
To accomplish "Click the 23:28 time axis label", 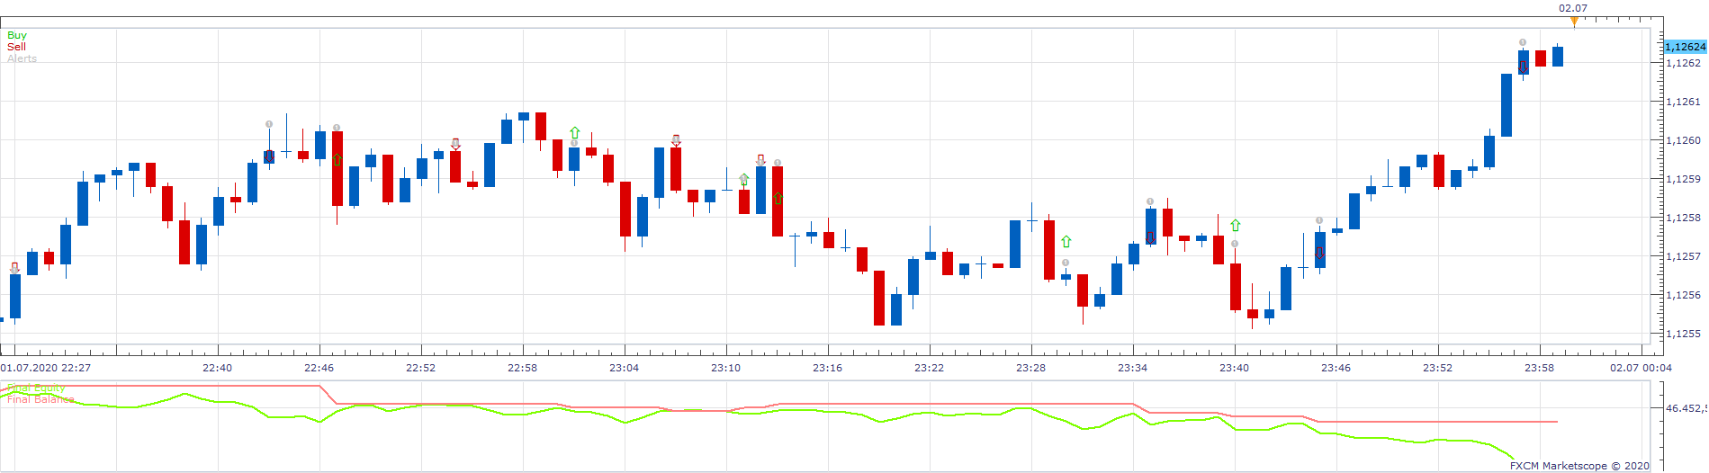I will pyautogui.click(x=1030, y=368).
